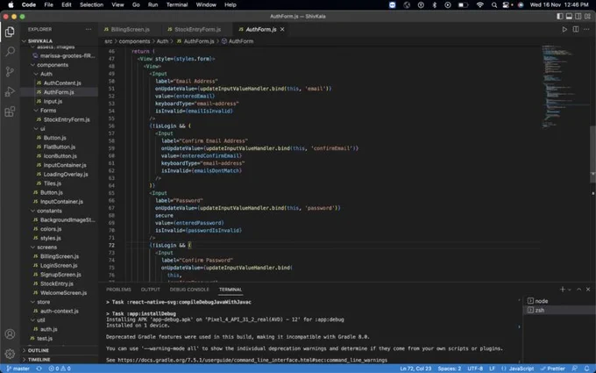The image size is (596, 373).
Task: Open auth-context.js in store folder
Action: coord(59,311)
